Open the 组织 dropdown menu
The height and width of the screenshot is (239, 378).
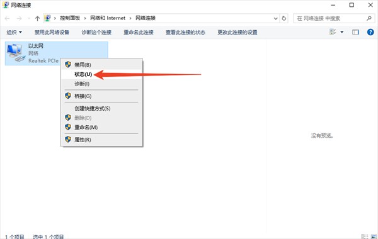(x=14, y=32)
